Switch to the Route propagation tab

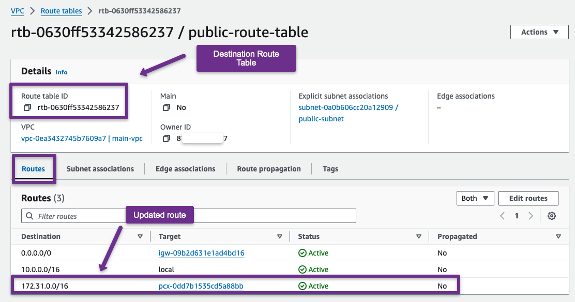coord(268,169)
